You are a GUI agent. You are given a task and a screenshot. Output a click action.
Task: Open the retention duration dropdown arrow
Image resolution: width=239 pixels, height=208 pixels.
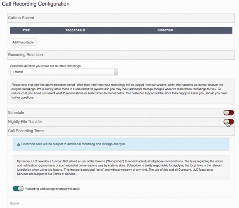click(116, 72)
